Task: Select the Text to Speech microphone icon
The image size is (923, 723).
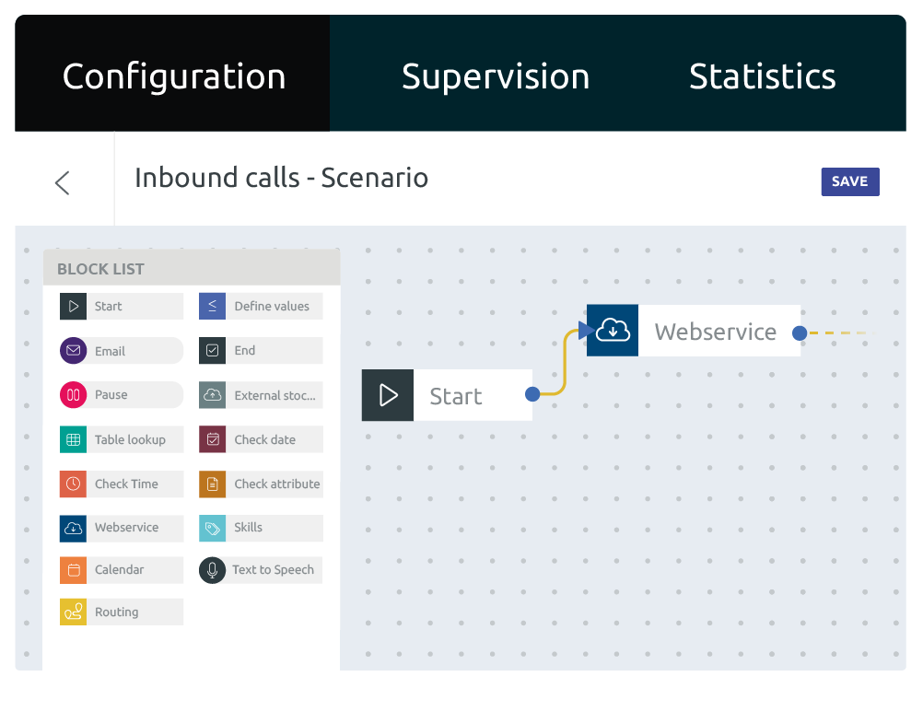Action: [x=212, y=570]
